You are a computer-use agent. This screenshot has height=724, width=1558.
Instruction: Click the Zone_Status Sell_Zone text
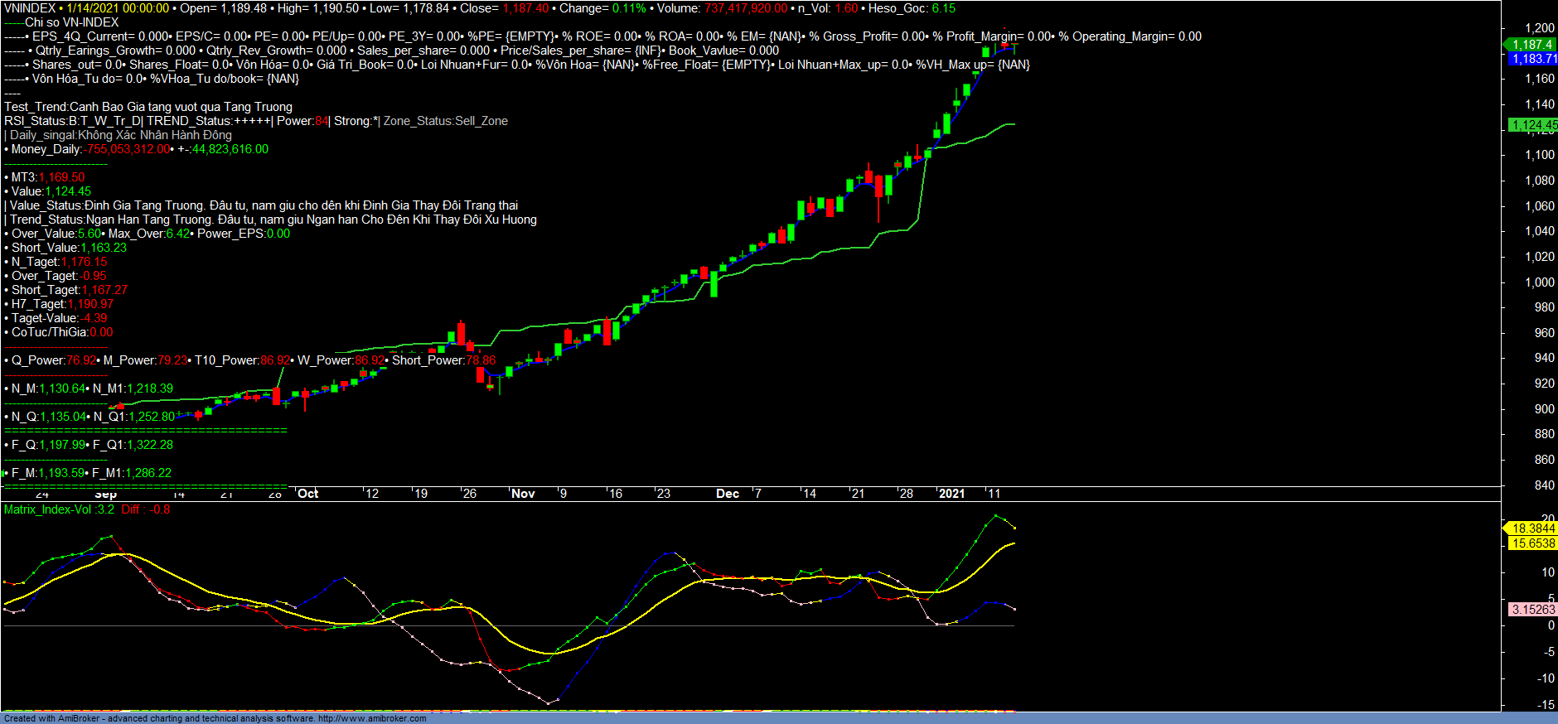[x=446, y=121]
